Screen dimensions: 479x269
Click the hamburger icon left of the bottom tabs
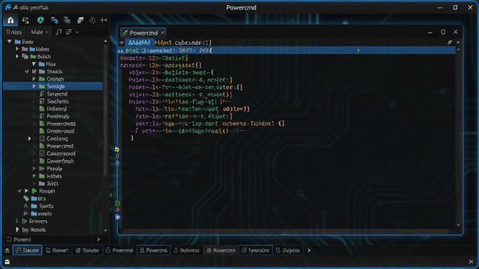pos(7,250)
